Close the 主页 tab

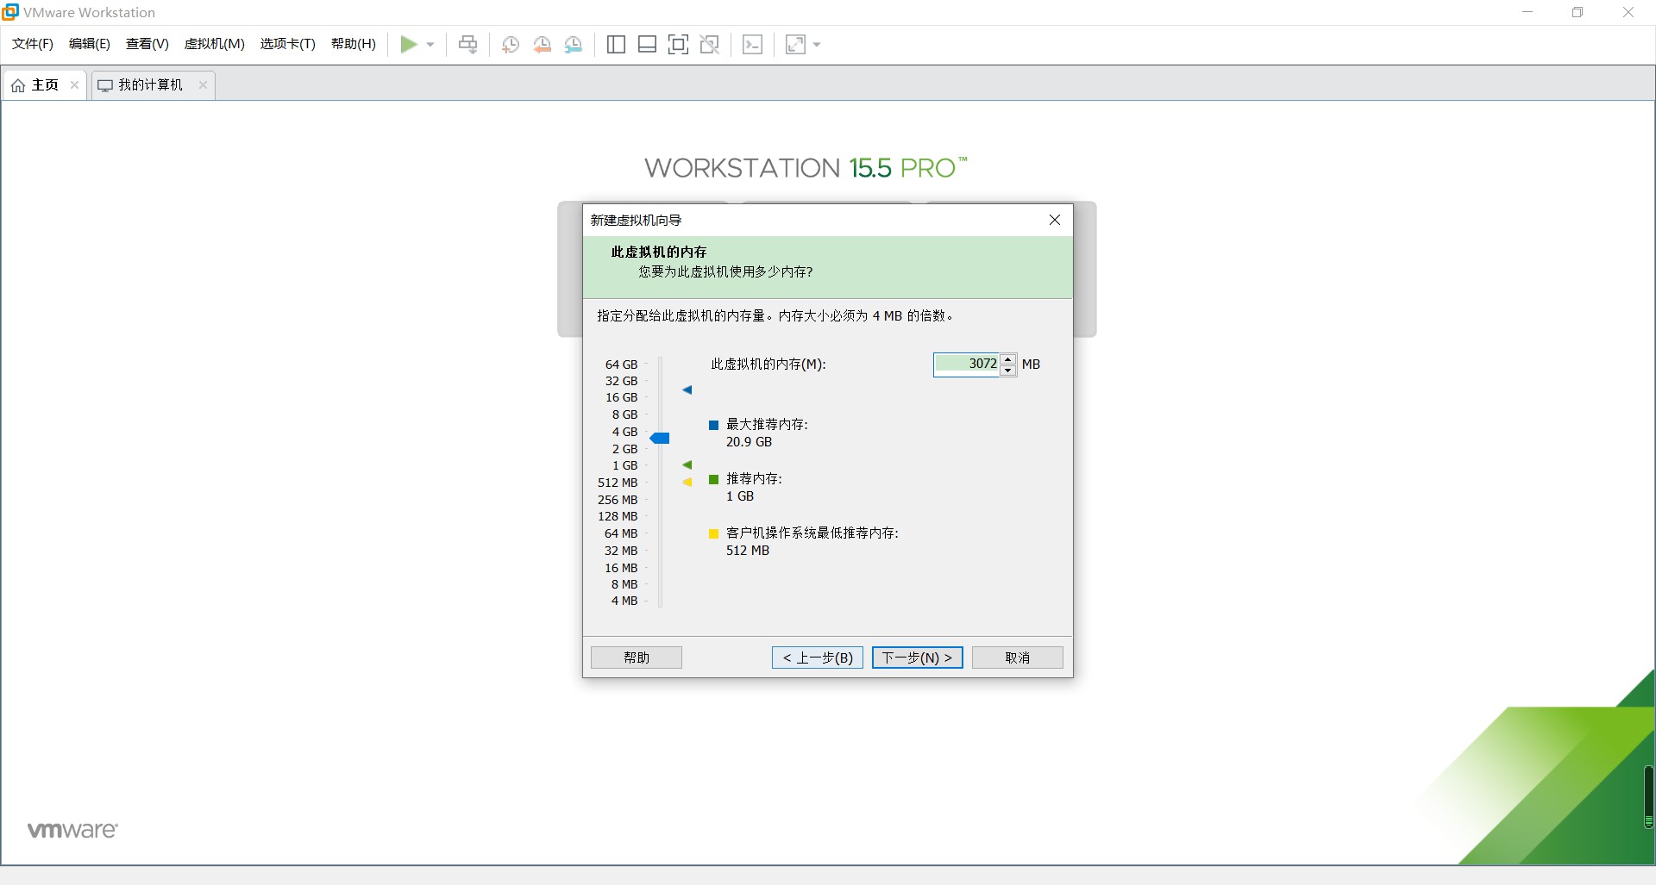pyautogui.click(x=75, y=84)
